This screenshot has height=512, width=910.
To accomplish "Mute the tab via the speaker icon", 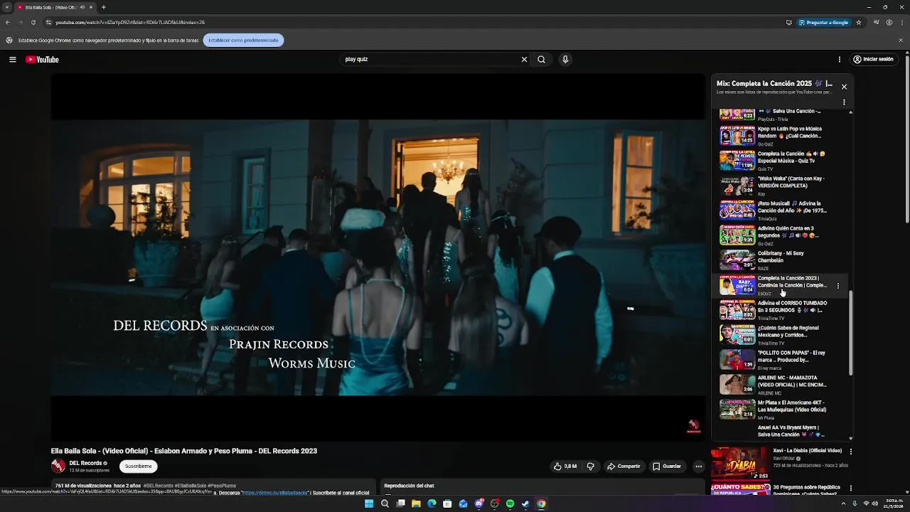I will (82, 7).
